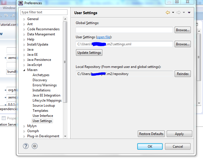Select Java EE Integration under Maven
Viewport: 203px width, 163px height.
(46, 95)
